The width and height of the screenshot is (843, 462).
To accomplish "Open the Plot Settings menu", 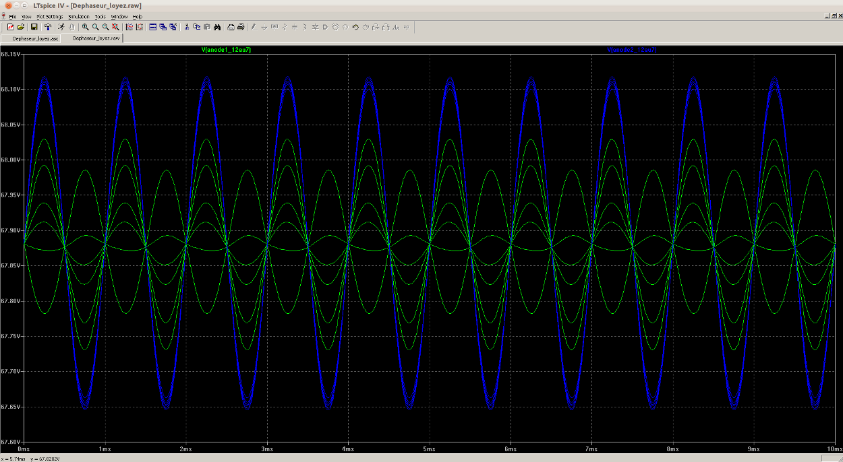I will (x=50, y=16).
